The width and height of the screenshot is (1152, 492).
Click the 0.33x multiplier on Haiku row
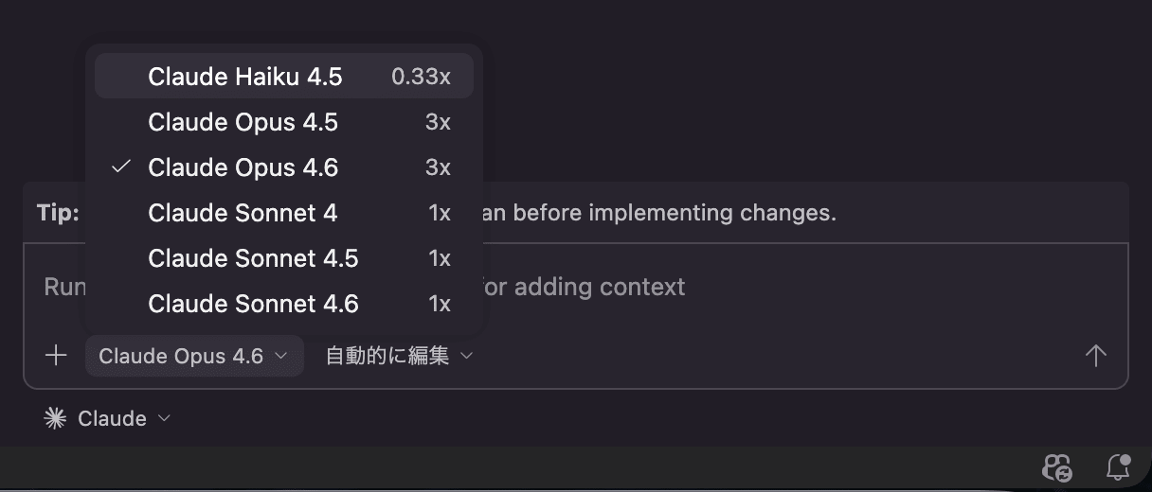pyautogui.click(x=421, y=77)
